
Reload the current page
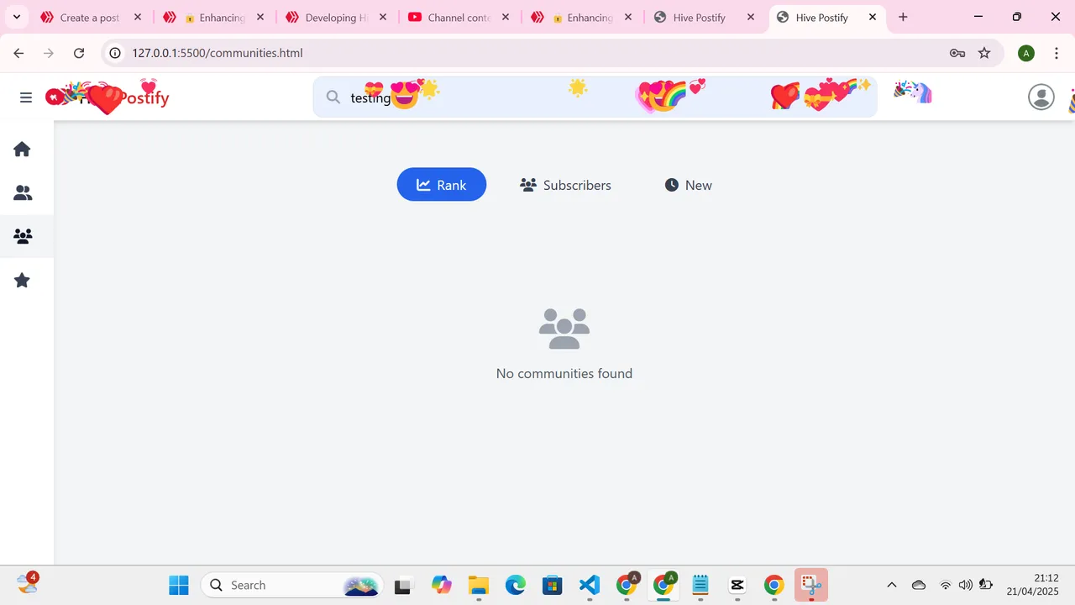(79, 53)
